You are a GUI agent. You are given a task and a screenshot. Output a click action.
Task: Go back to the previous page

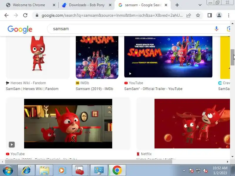pos(6,15)
